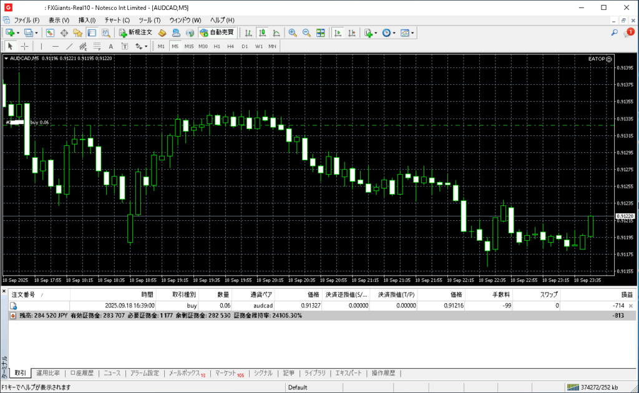This screenshot has height=393, width=639.
Task: Open the チャート (Chart) menu
Action: click(117, 20)
